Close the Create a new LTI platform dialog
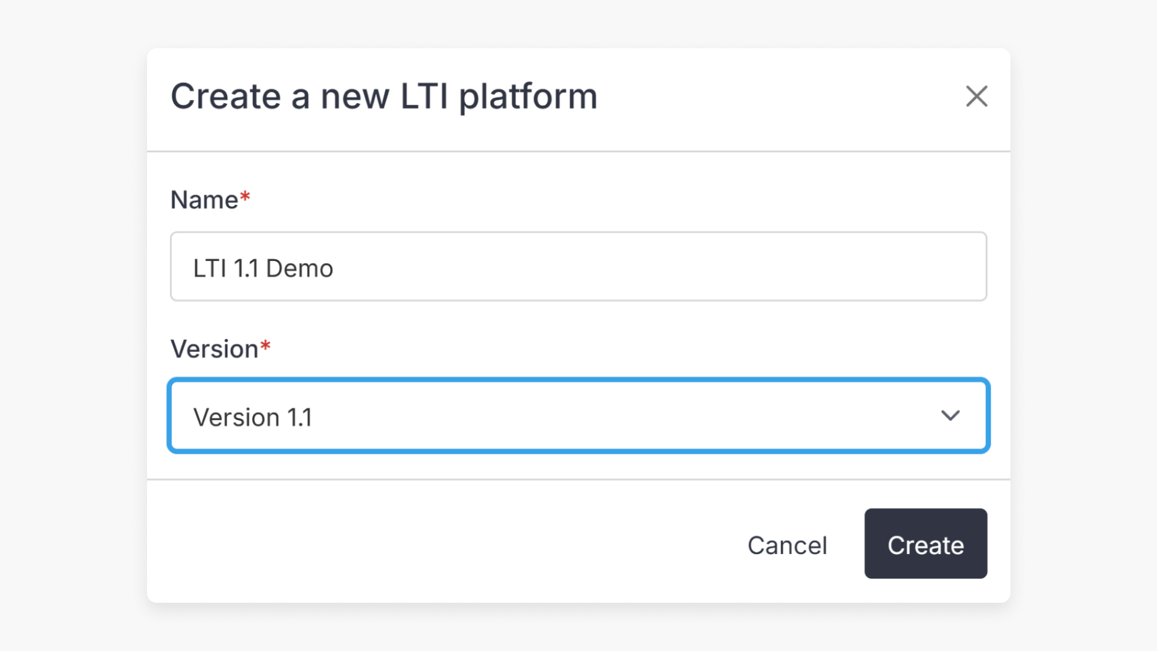Image resolution: width=1157 pixels, height=651 pixels. [976, 96]
